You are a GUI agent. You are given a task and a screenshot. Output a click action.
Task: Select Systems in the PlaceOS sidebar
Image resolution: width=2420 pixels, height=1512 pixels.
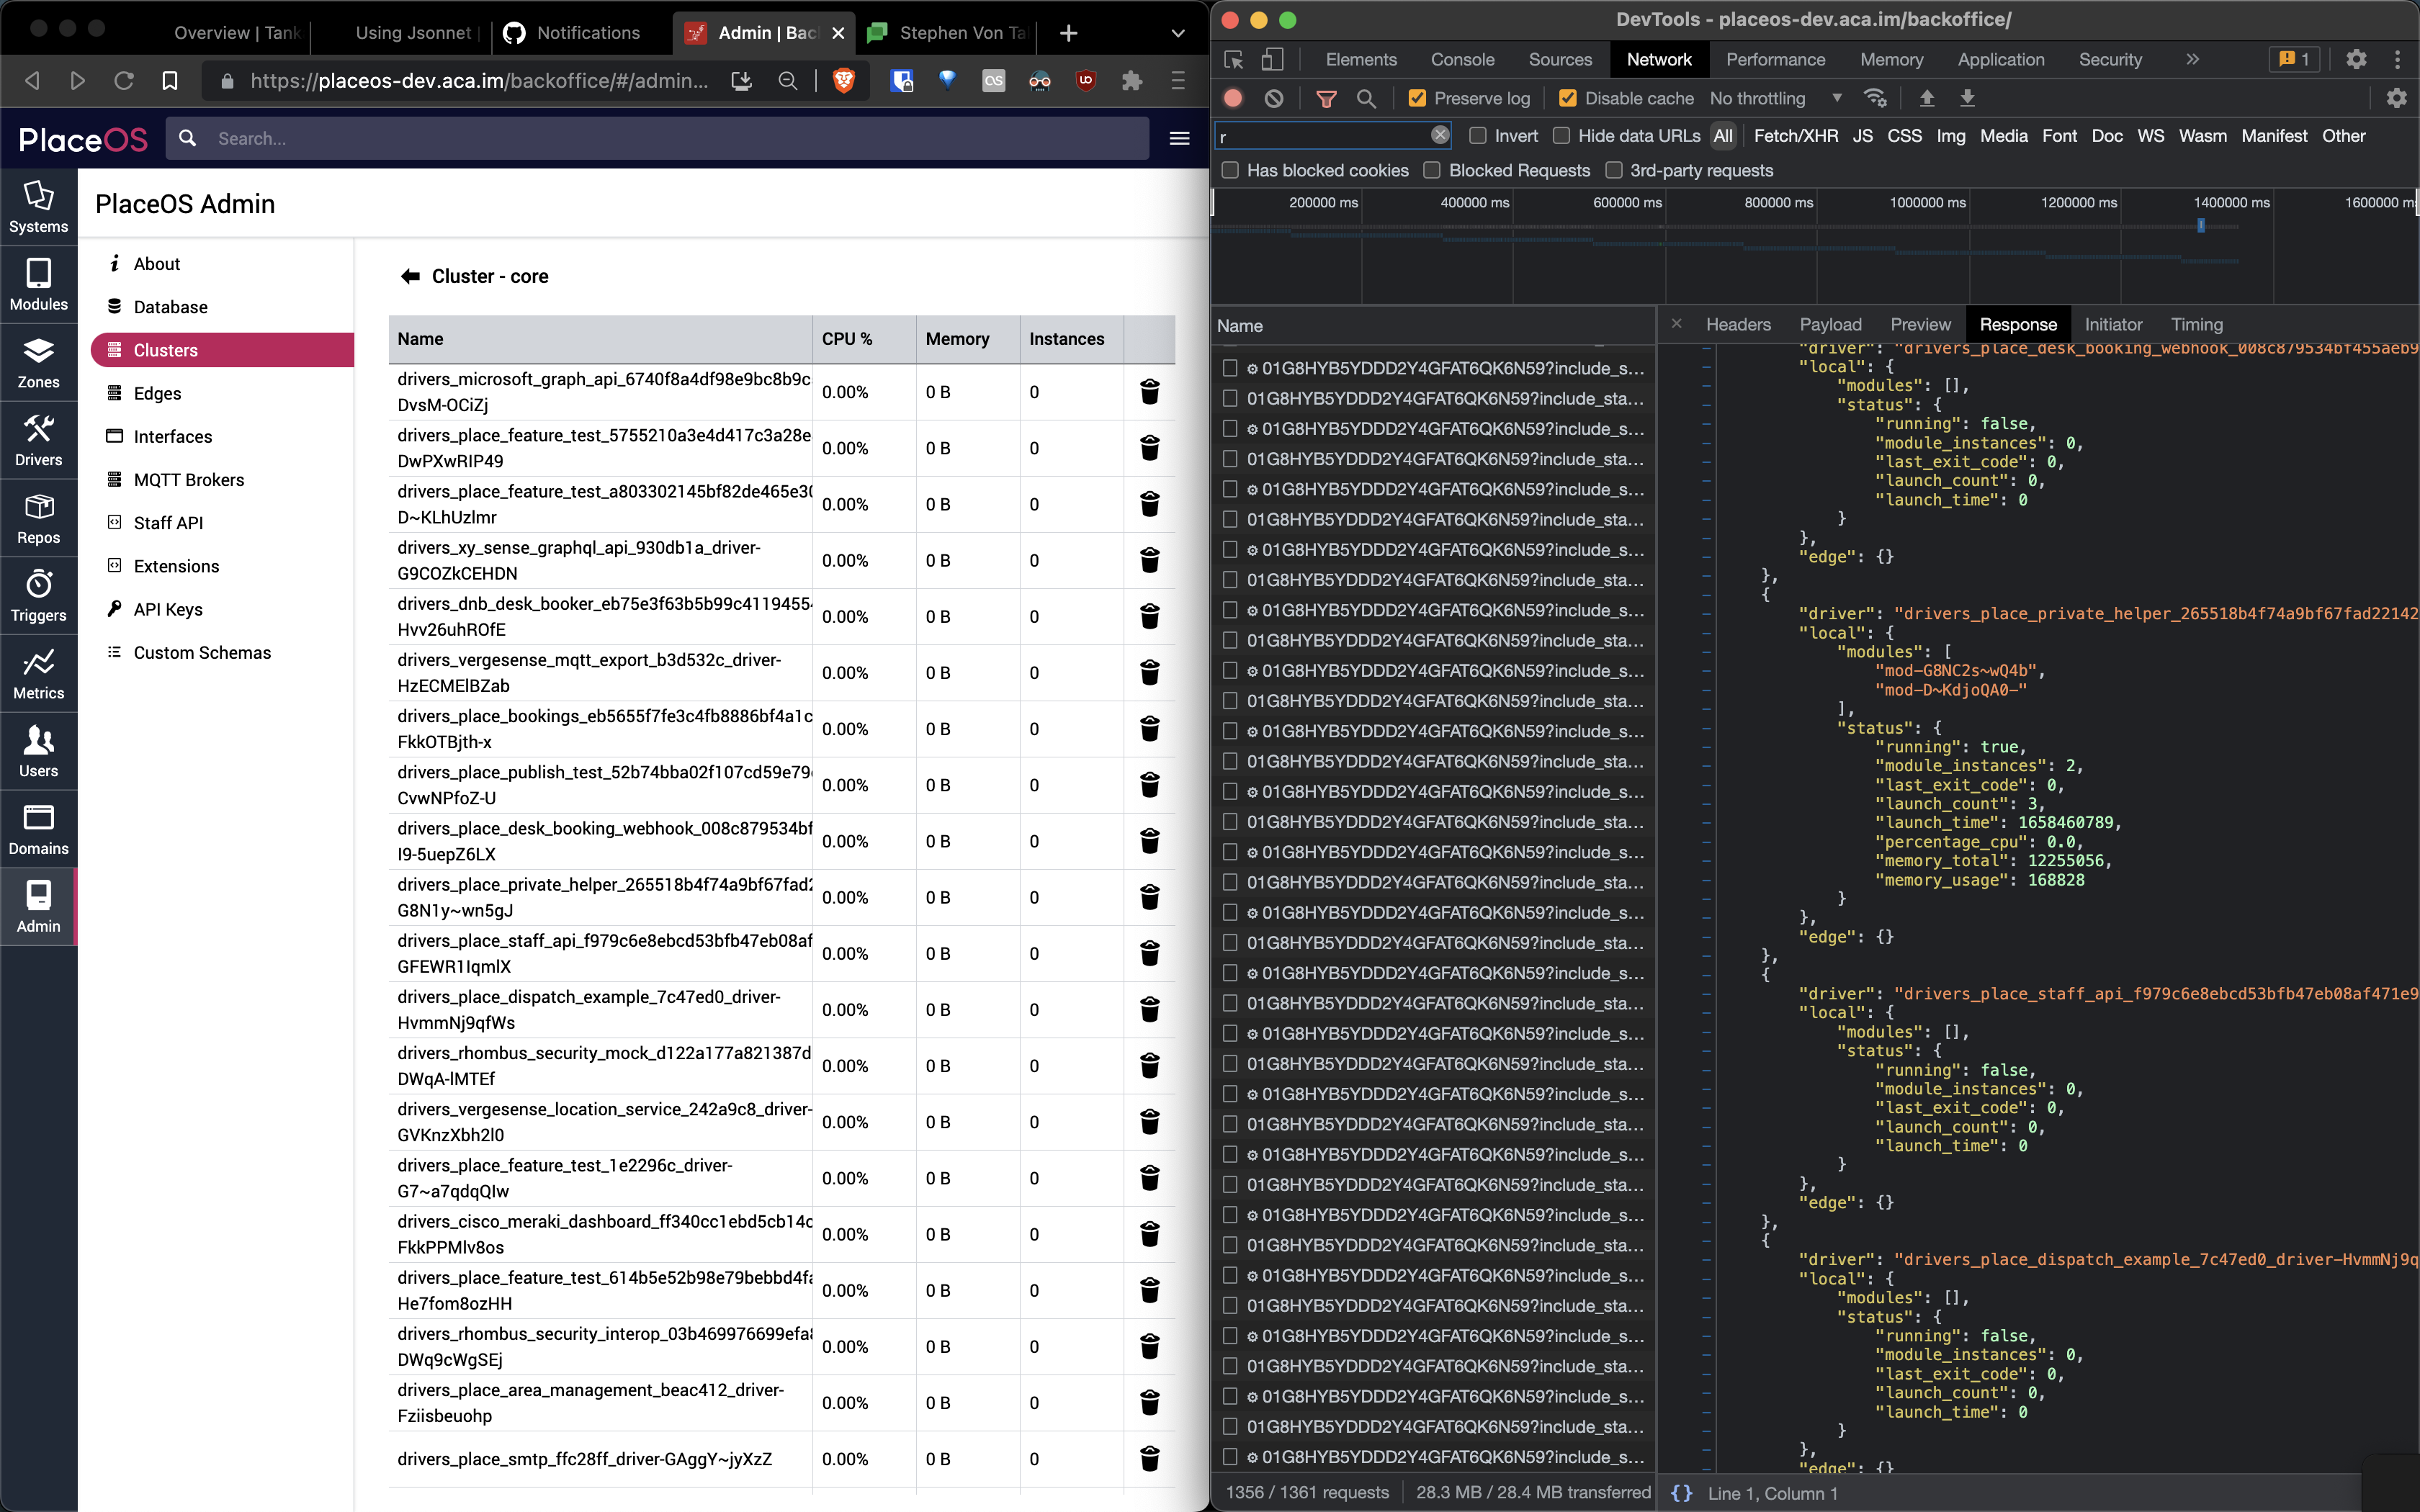coord(38,206)
